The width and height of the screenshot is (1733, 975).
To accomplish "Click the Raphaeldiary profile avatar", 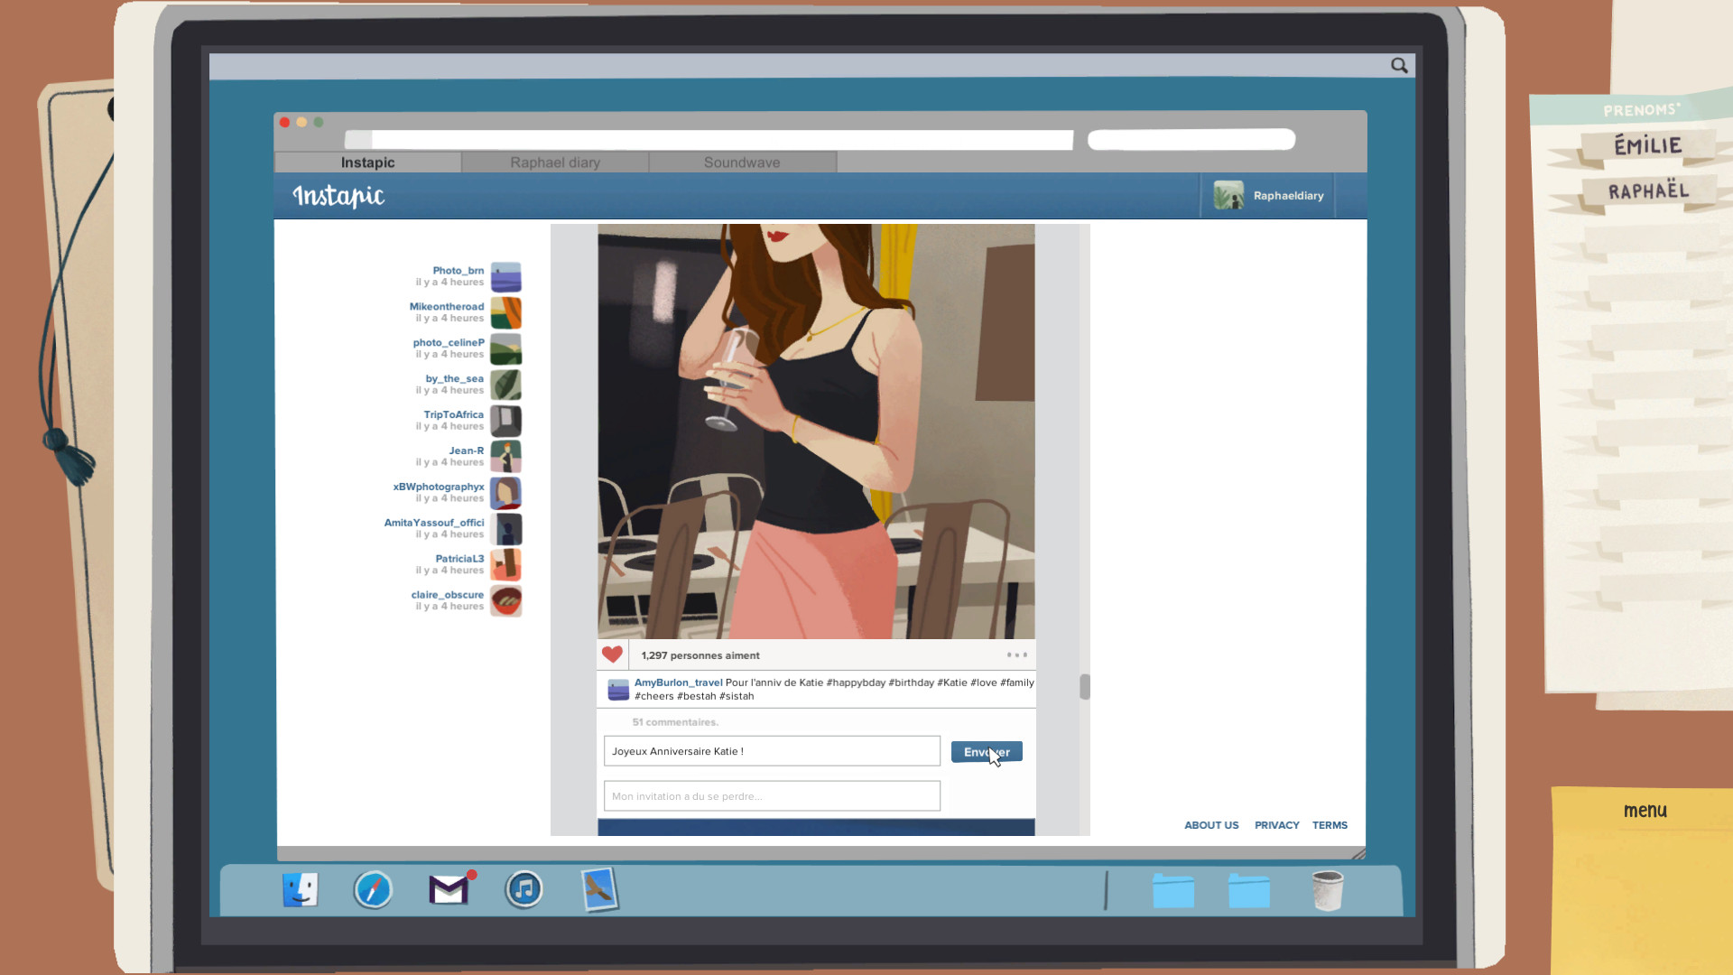I will click(1229, 195).
